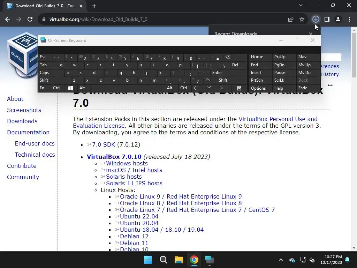Screen dimensions: 357x268
Task: Click the down arrow key on On-Screen Keyboard
Action: pos(208,88)
